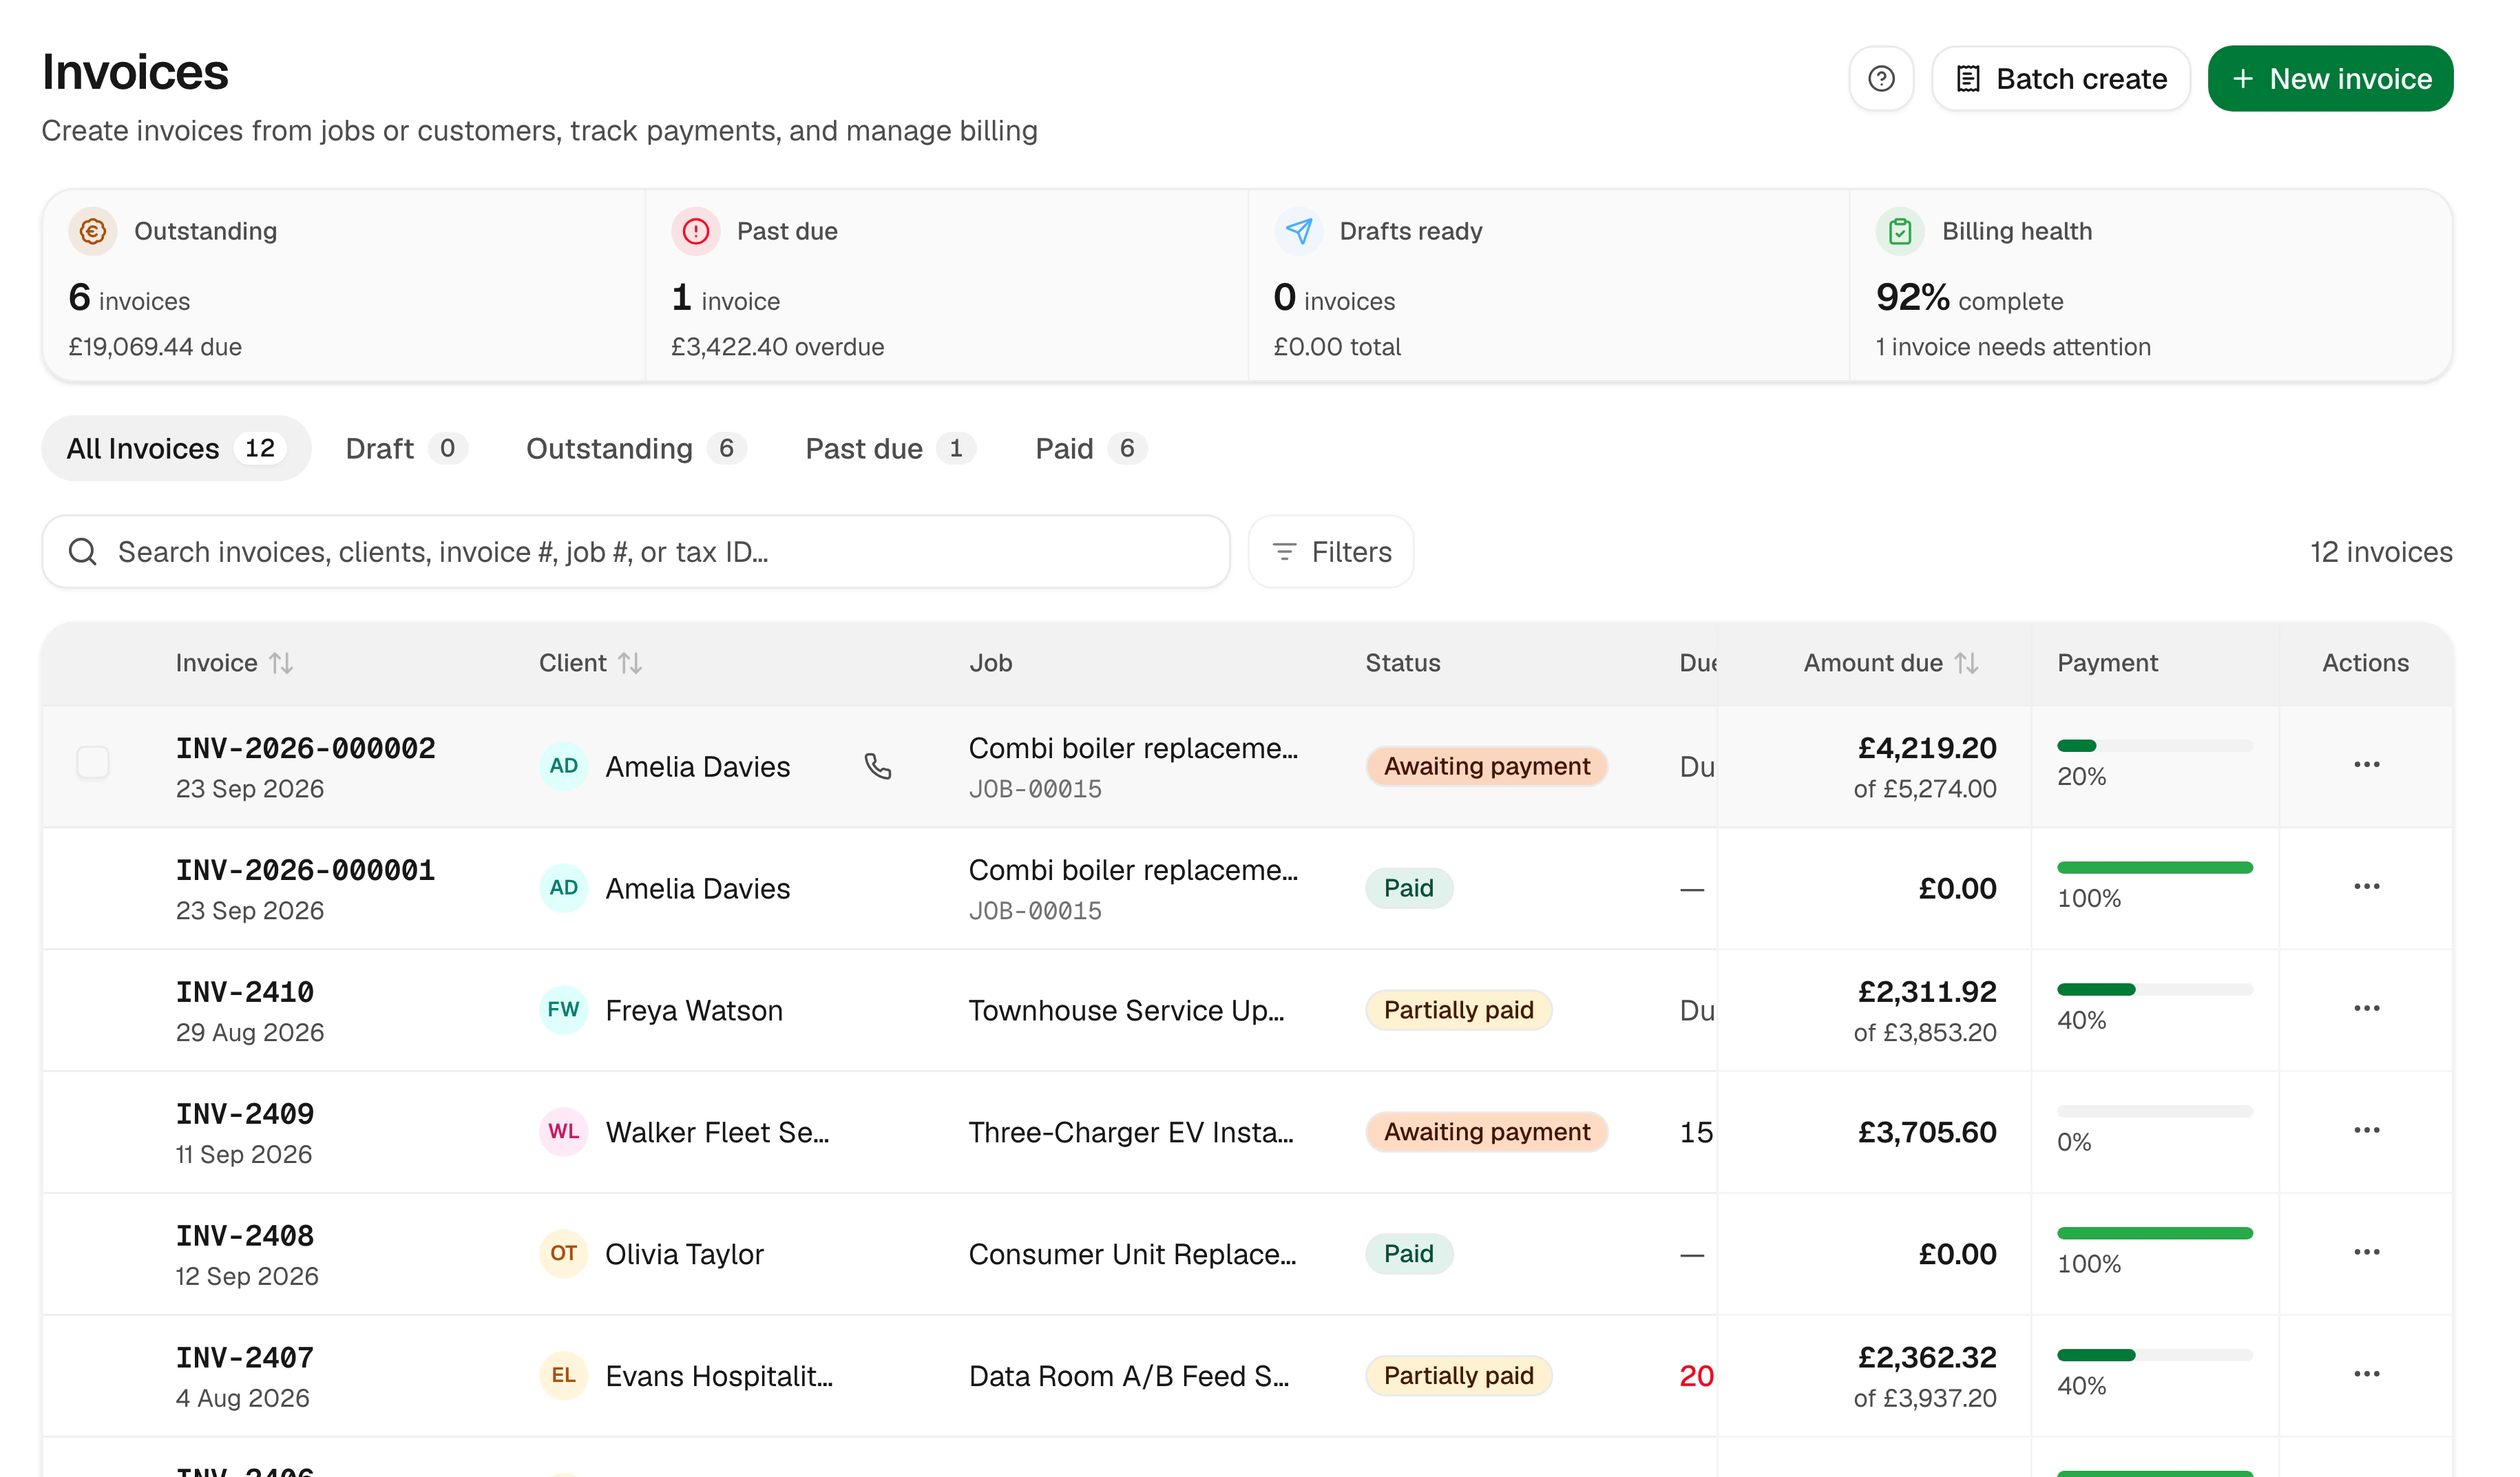Click the Drafts ready paper plane icon
This screenshot has height=1477, width=2520.
pyautogui.click(x=1298, y=232)
